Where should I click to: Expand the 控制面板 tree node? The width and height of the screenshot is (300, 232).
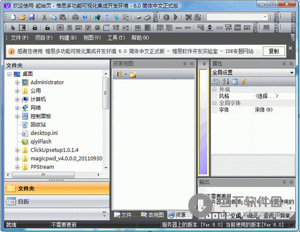click(17, 116)
